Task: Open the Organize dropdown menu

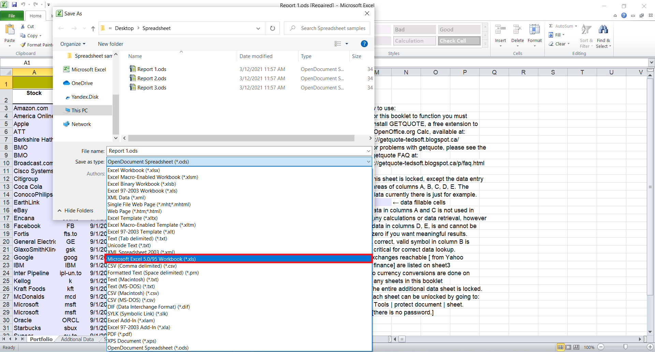Action: 73,44
